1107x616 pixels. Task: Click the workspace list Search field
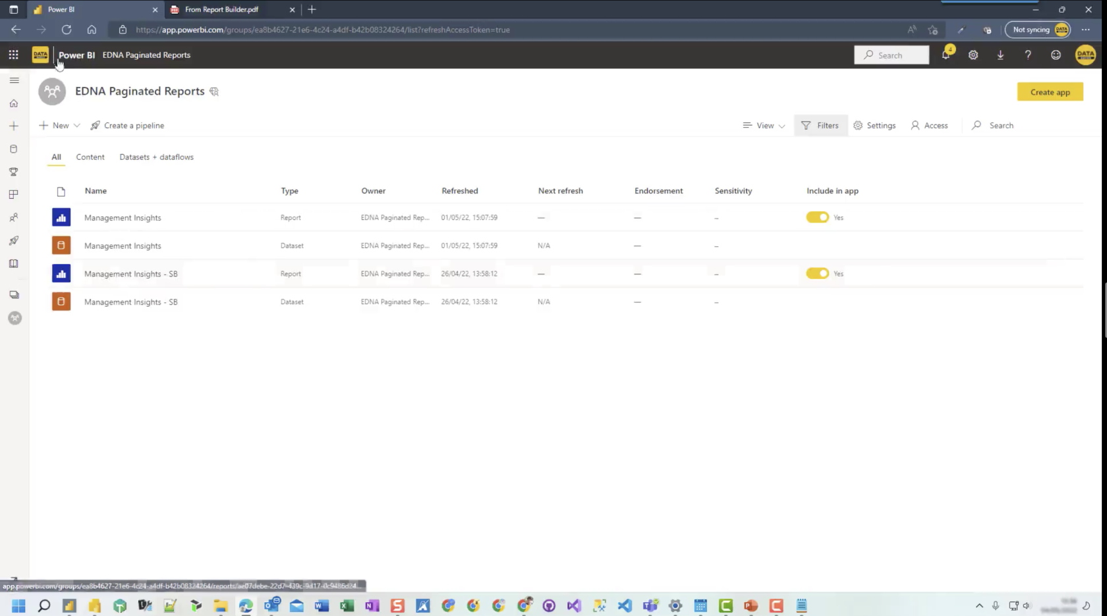click(1001, 126)
